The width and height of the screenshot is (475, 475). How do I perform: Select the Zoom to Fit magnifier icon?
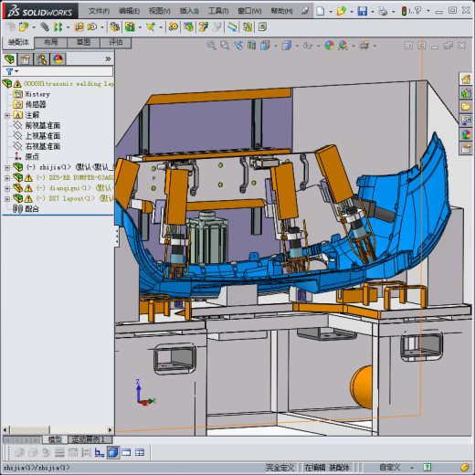pos(211,46)
